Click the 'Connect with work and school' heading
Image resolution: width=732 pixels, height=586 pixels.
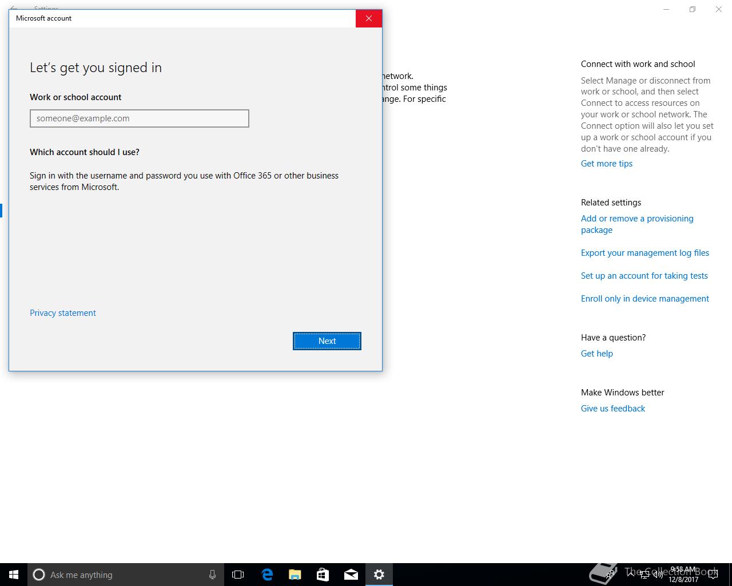click(x=638, y=64)
